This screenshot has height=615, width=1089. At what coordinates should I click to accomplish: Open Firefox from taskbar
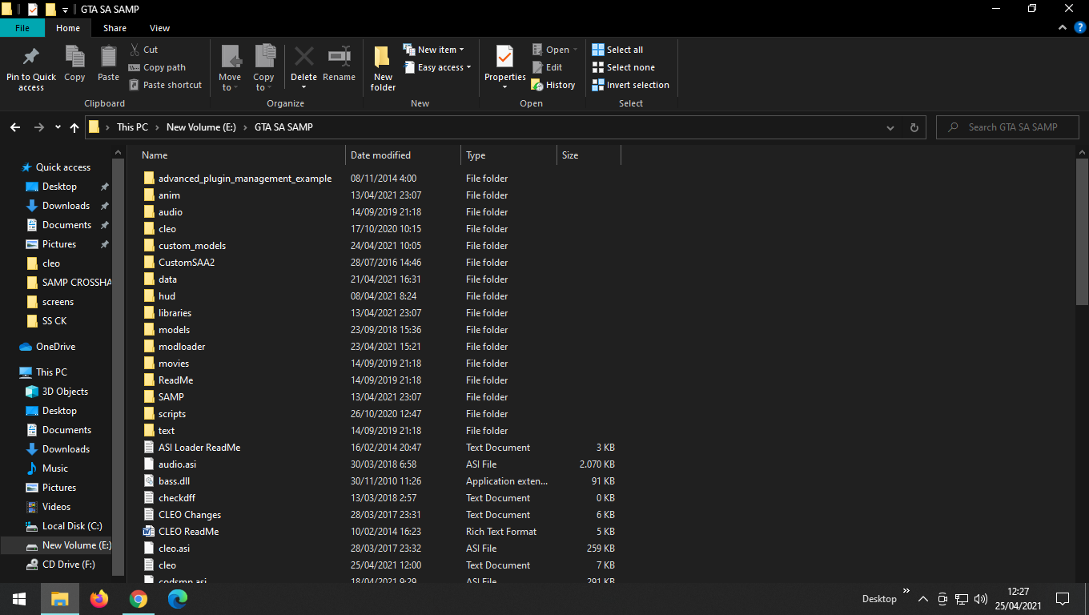tap(99, 598)
